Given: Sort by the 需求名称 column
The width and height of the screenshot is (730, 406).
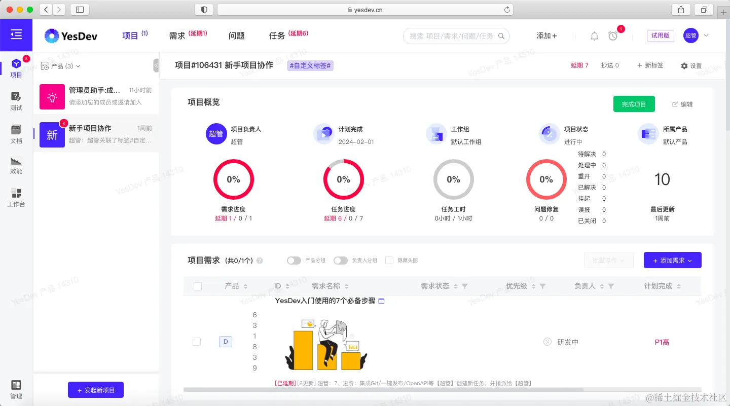Looking at the screenshot, I should click(x=347, y=286).
